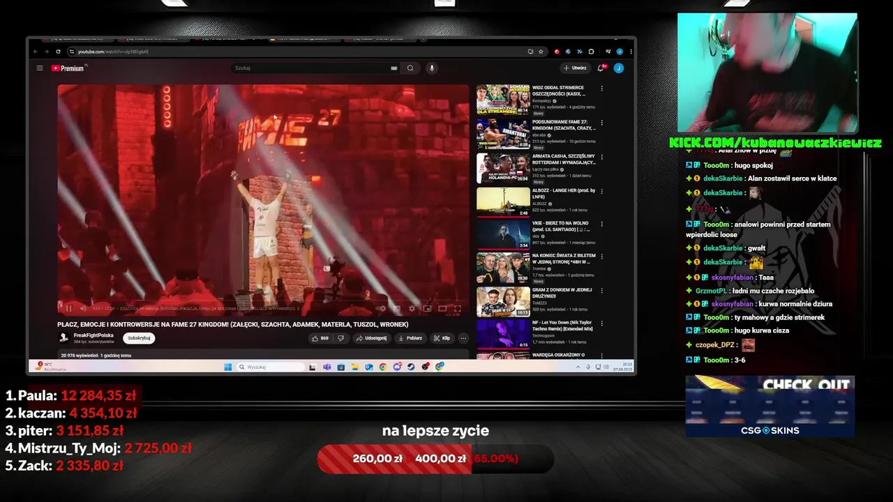Open the ALBOZZ - LANGE HER video title
This screenshot has width=893, height=502.
[x=564, y=193]
